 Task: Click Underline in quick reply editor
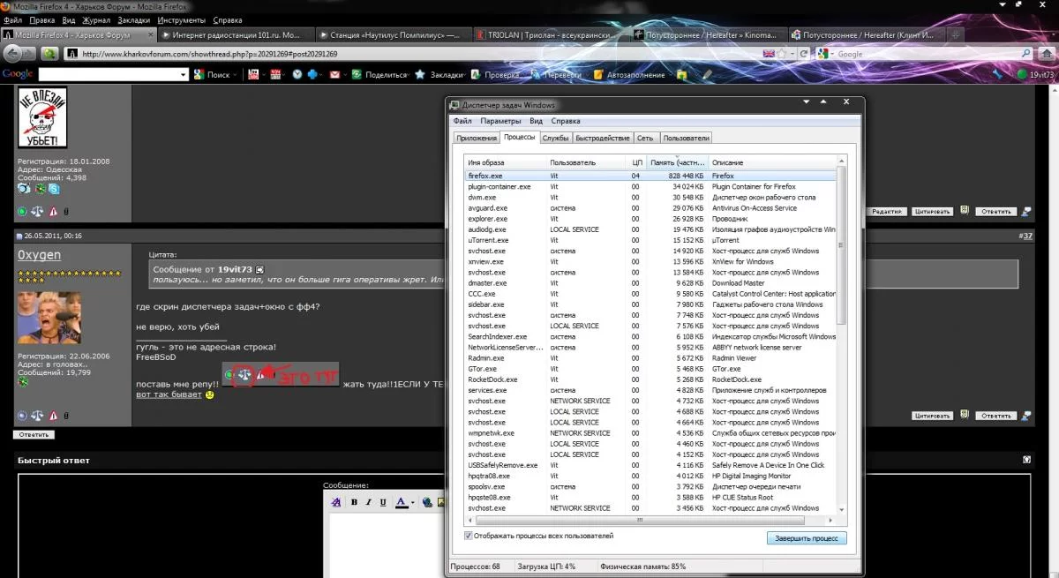pyautogui.click(x=382, y=502)
